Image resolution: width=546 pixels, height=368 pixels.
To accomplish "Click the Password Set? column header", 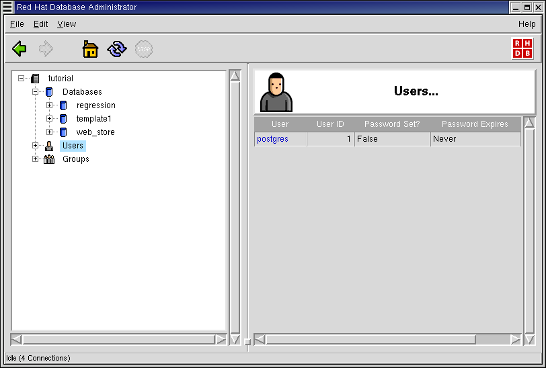I will tap(392, 124).
